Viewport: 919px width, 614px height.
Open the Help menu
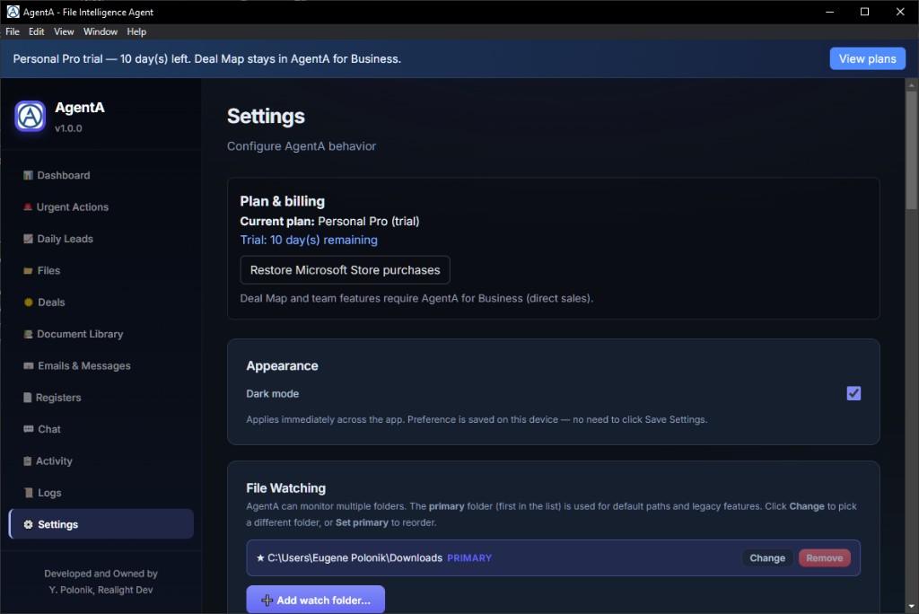136,31
